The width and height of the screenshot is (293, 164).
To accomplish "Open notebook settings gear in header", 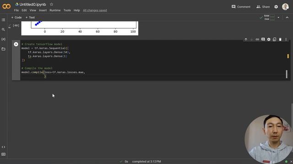I will (276, 7).
